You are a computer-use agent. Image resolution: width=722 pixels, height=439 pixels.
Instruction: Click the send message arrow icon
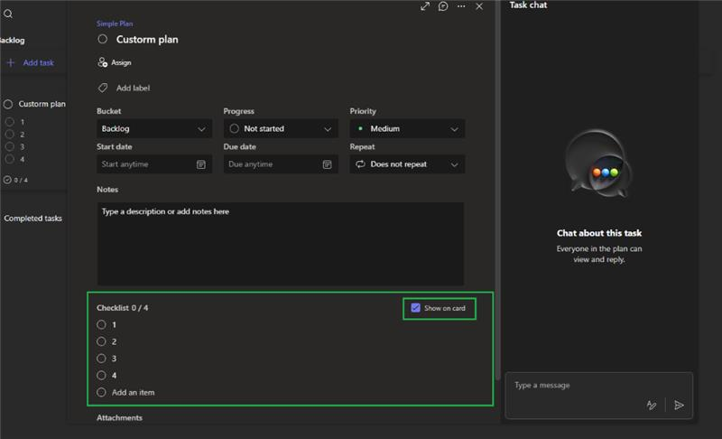coord(679,405)
